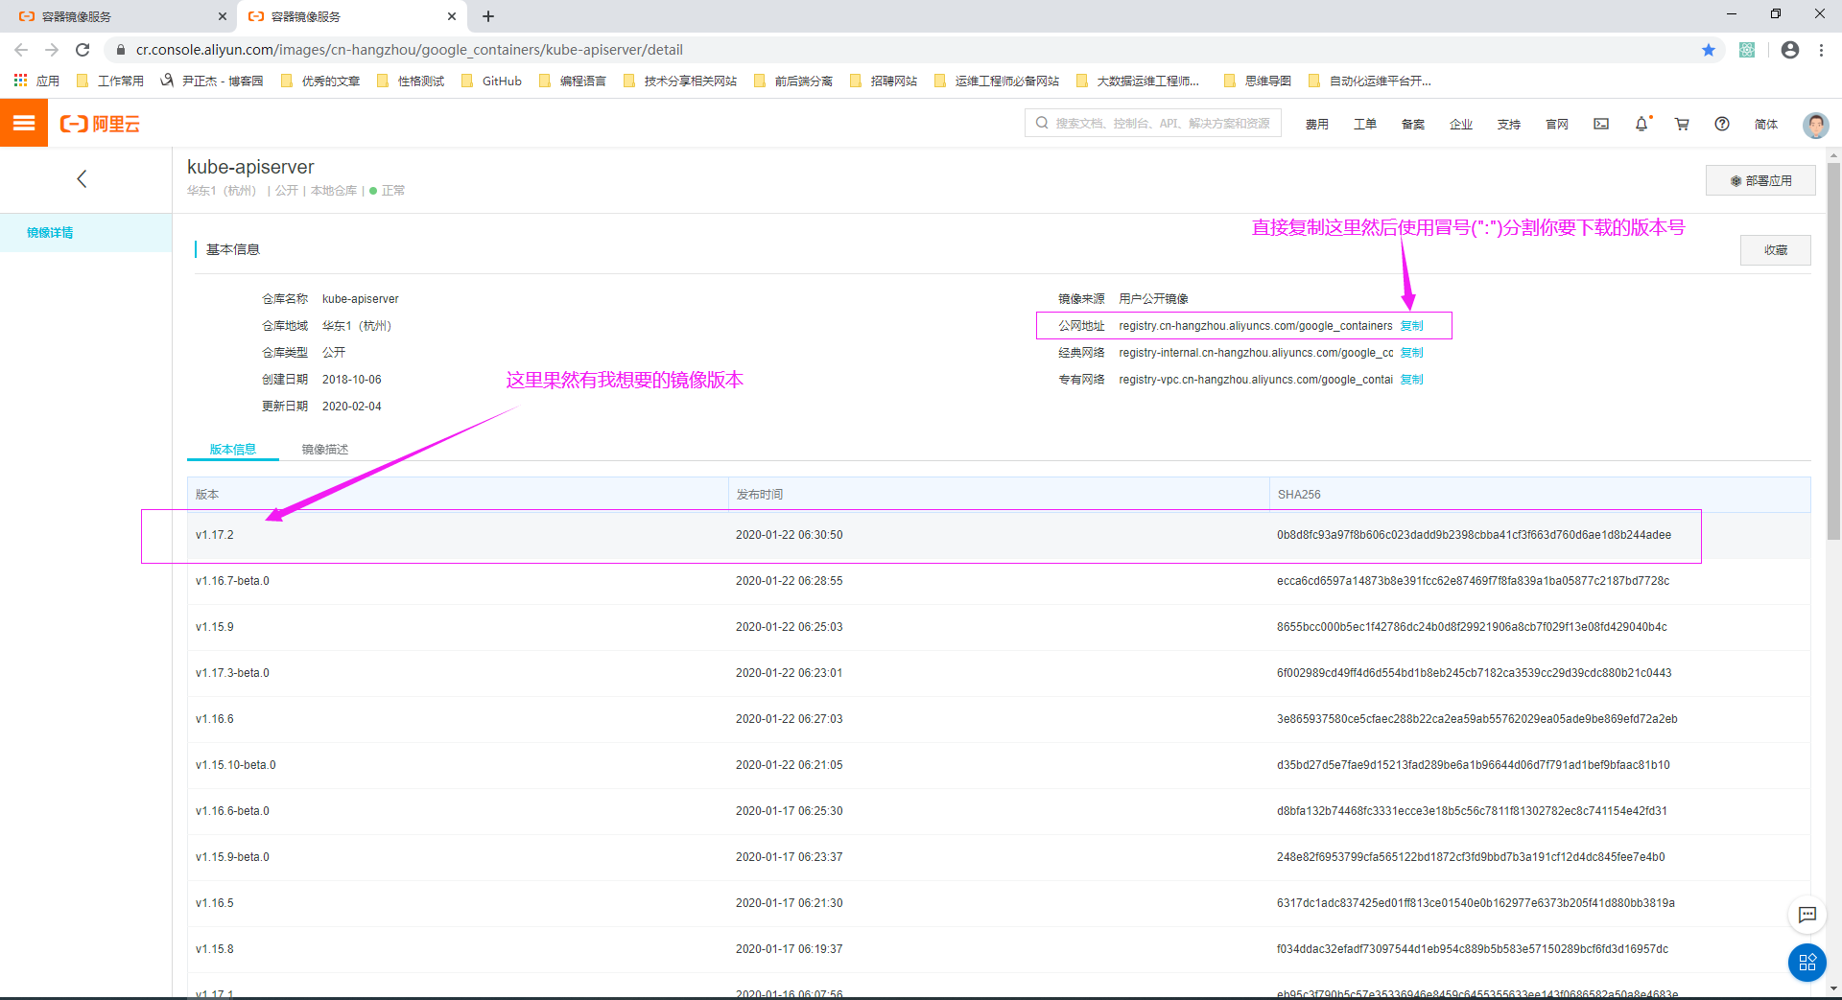The height and width of the screenshot is (1000, 1842).
Task: Open the 工作常用 bookmark folder
Action: pyautogui.click(x=110, y=81)
